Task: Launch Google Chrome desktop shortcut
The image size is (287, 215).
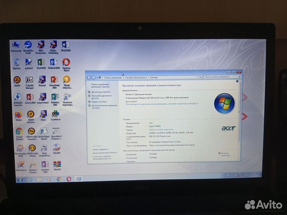Action: [x=19, y=134]
